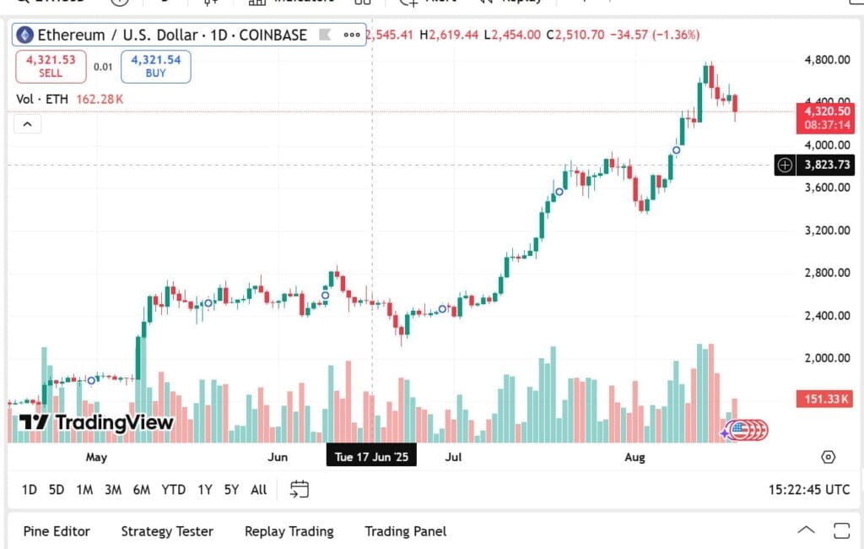864x549 pixels.
Task: Click the plus icon on price crosshair label
Action: pos(785,165)
